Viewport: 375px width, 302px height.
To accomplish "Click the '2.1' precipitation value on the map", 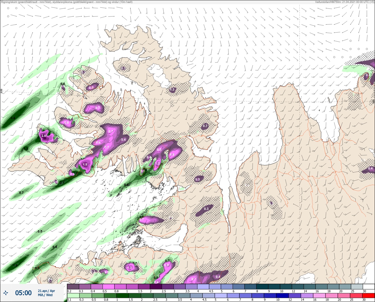I will [x=62, y=183].
